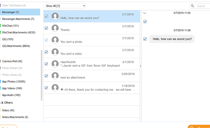Select Messenger (7) in the sidebar
This screenshot has width=210, height=128.
20,12
